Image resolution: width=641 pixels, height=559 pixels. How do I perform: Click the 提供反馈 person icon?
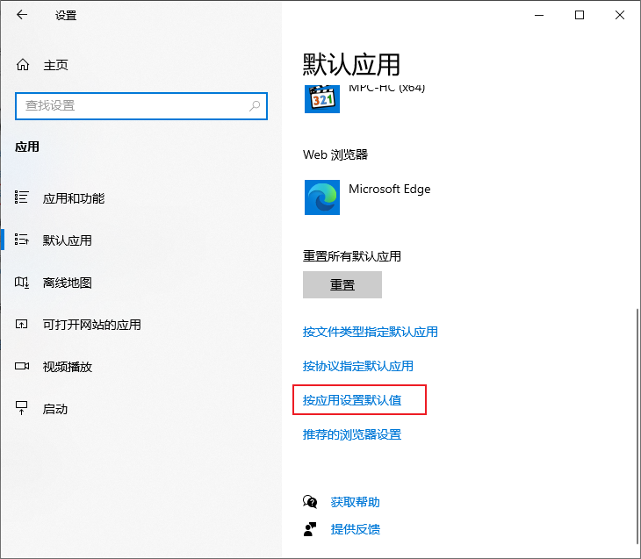[x=310, y=529]
